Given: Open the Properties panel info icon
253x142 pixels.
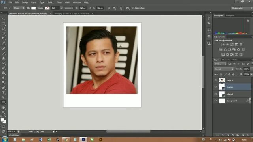Looking at the screenshot, I should (209, 36).
